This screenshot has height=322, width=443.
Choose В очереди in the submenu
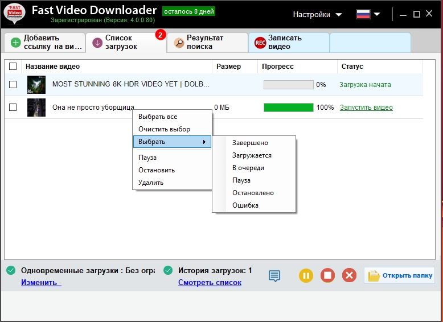pyautogui.click(x=254, y=168)
